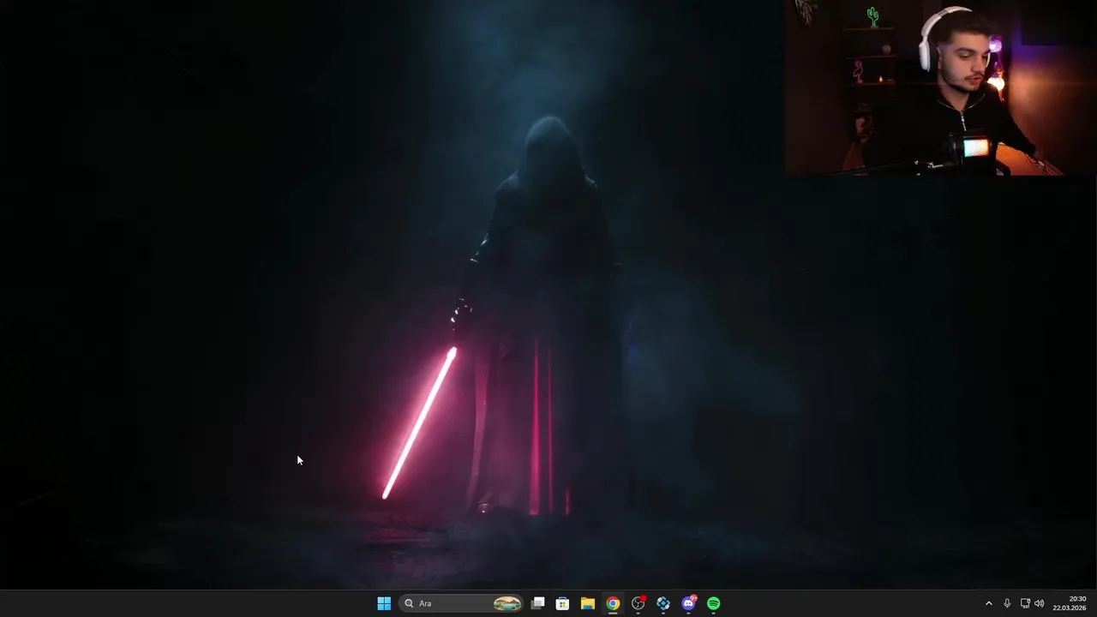Open Spotify from the taskbar
This screenshot has height=617, width=1097.
[x=714, y=603]
